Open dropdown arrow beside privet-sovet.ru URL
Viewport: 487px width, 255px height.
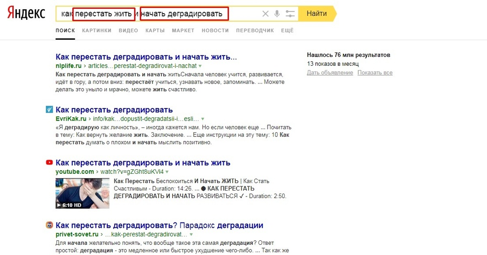coord(191,235)
